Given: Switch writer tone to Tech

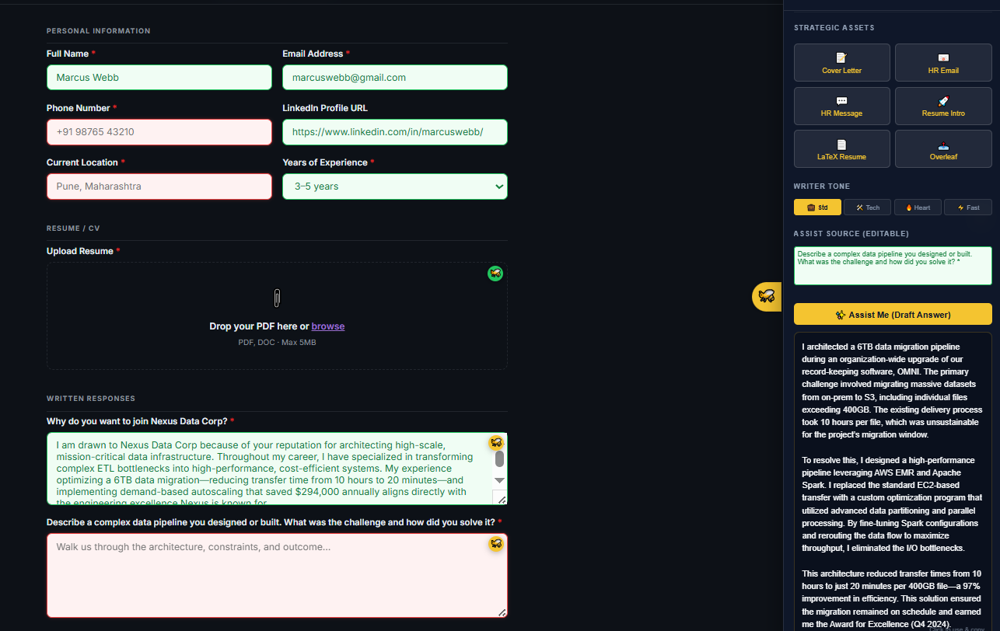Looking at the screenshot, I should tap(867, 207).
